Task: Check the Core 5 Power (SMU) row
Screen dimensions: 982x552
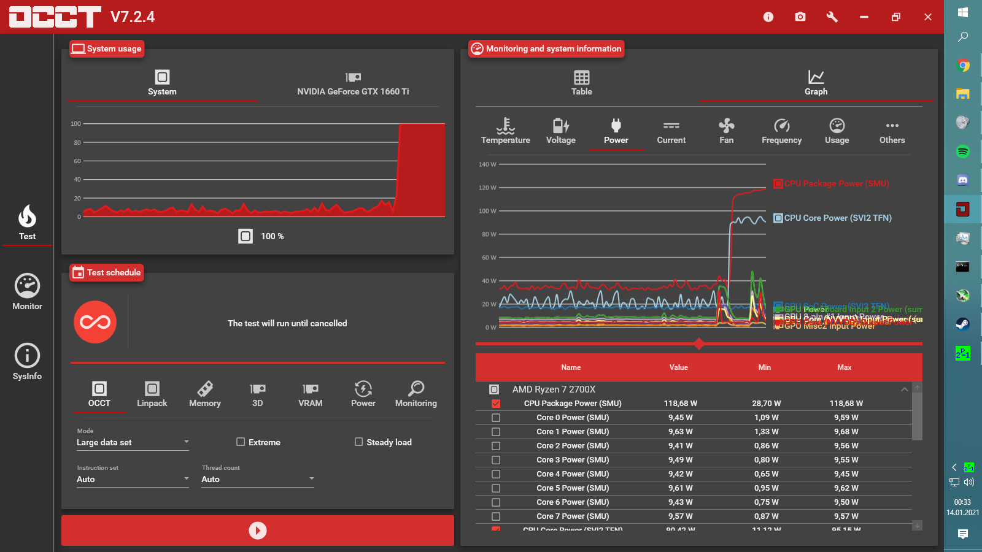Action: (496, 488)
